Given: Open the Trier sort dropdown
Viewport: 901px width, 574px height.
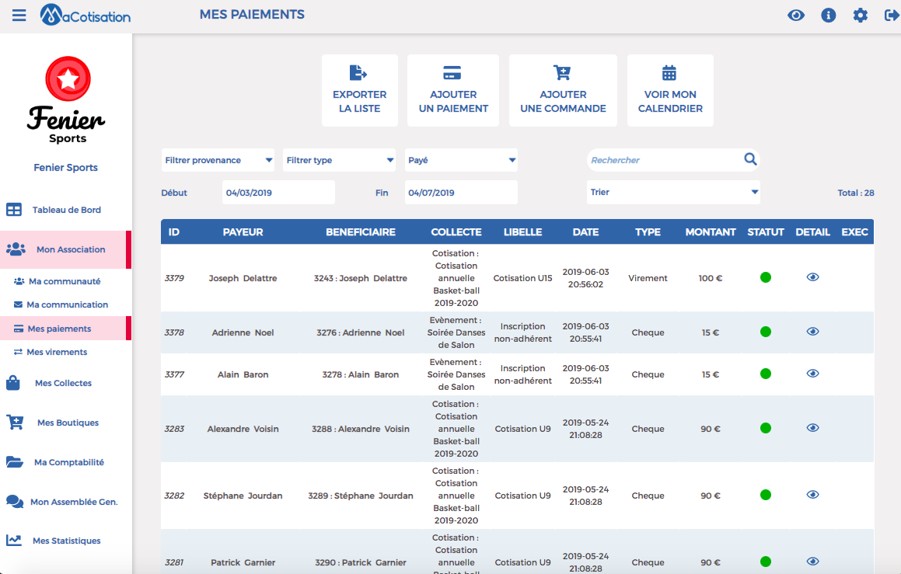Looking at the screenshot, I should (673, 193).
